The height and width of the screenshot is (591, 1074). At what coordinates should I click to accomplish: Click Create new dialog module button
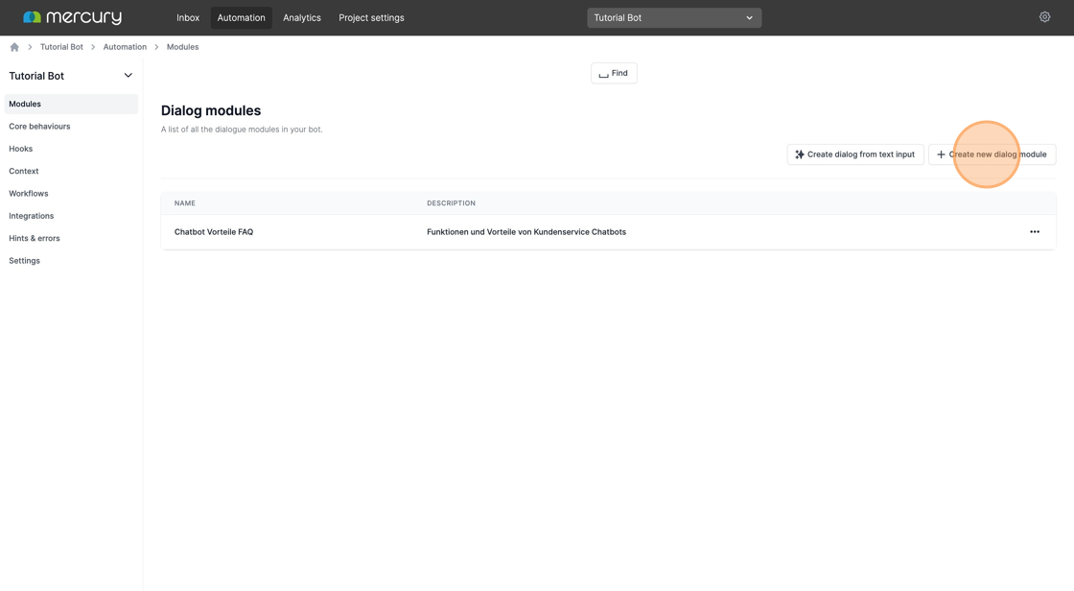coord(992,154)
